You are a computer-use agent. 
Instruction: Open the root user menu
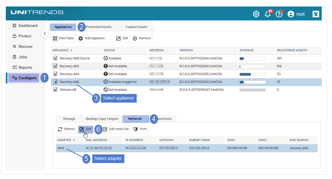pyautogui.click(x=296, y=14)
